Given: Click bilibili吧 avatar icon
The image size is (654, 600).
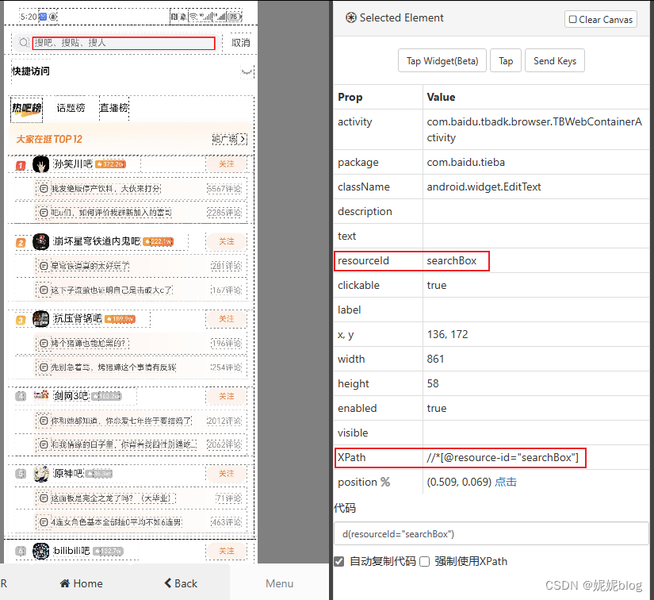Looking at the screenshot, I should coord(41,551).
